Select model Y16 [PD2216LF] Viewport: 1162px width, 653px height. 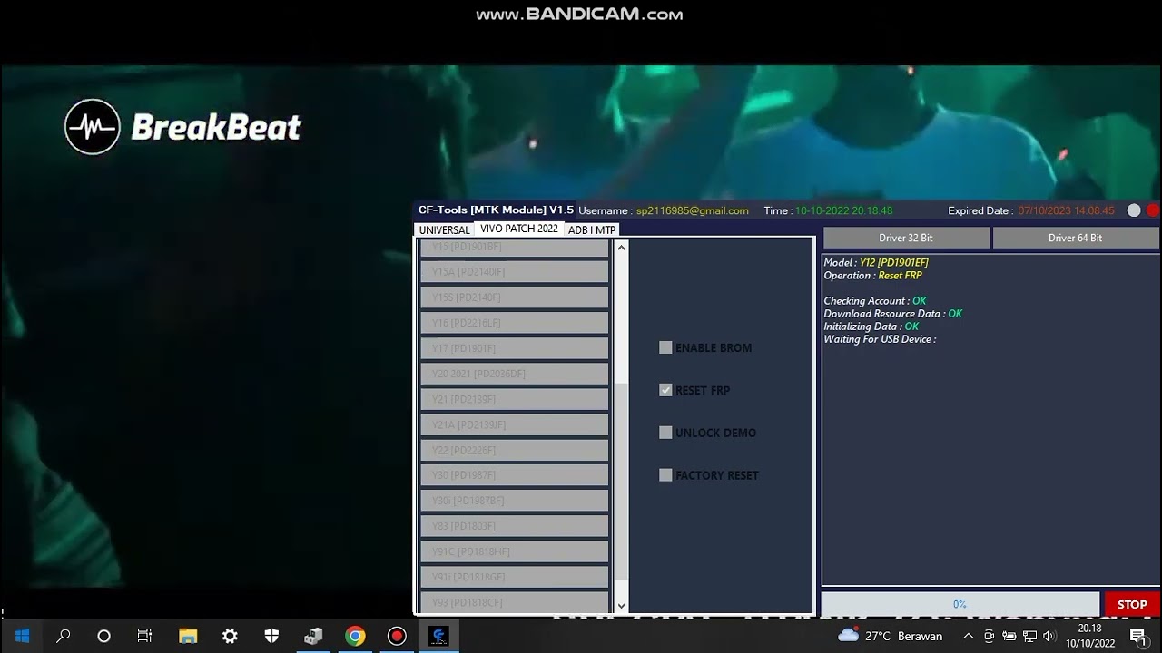pos(515,322)
